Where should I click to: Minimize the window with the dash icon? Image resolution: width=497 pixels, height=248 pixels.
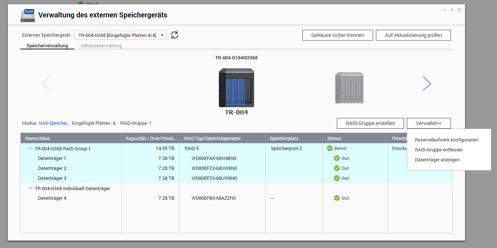pyautogui.click(x=445, y=10)
